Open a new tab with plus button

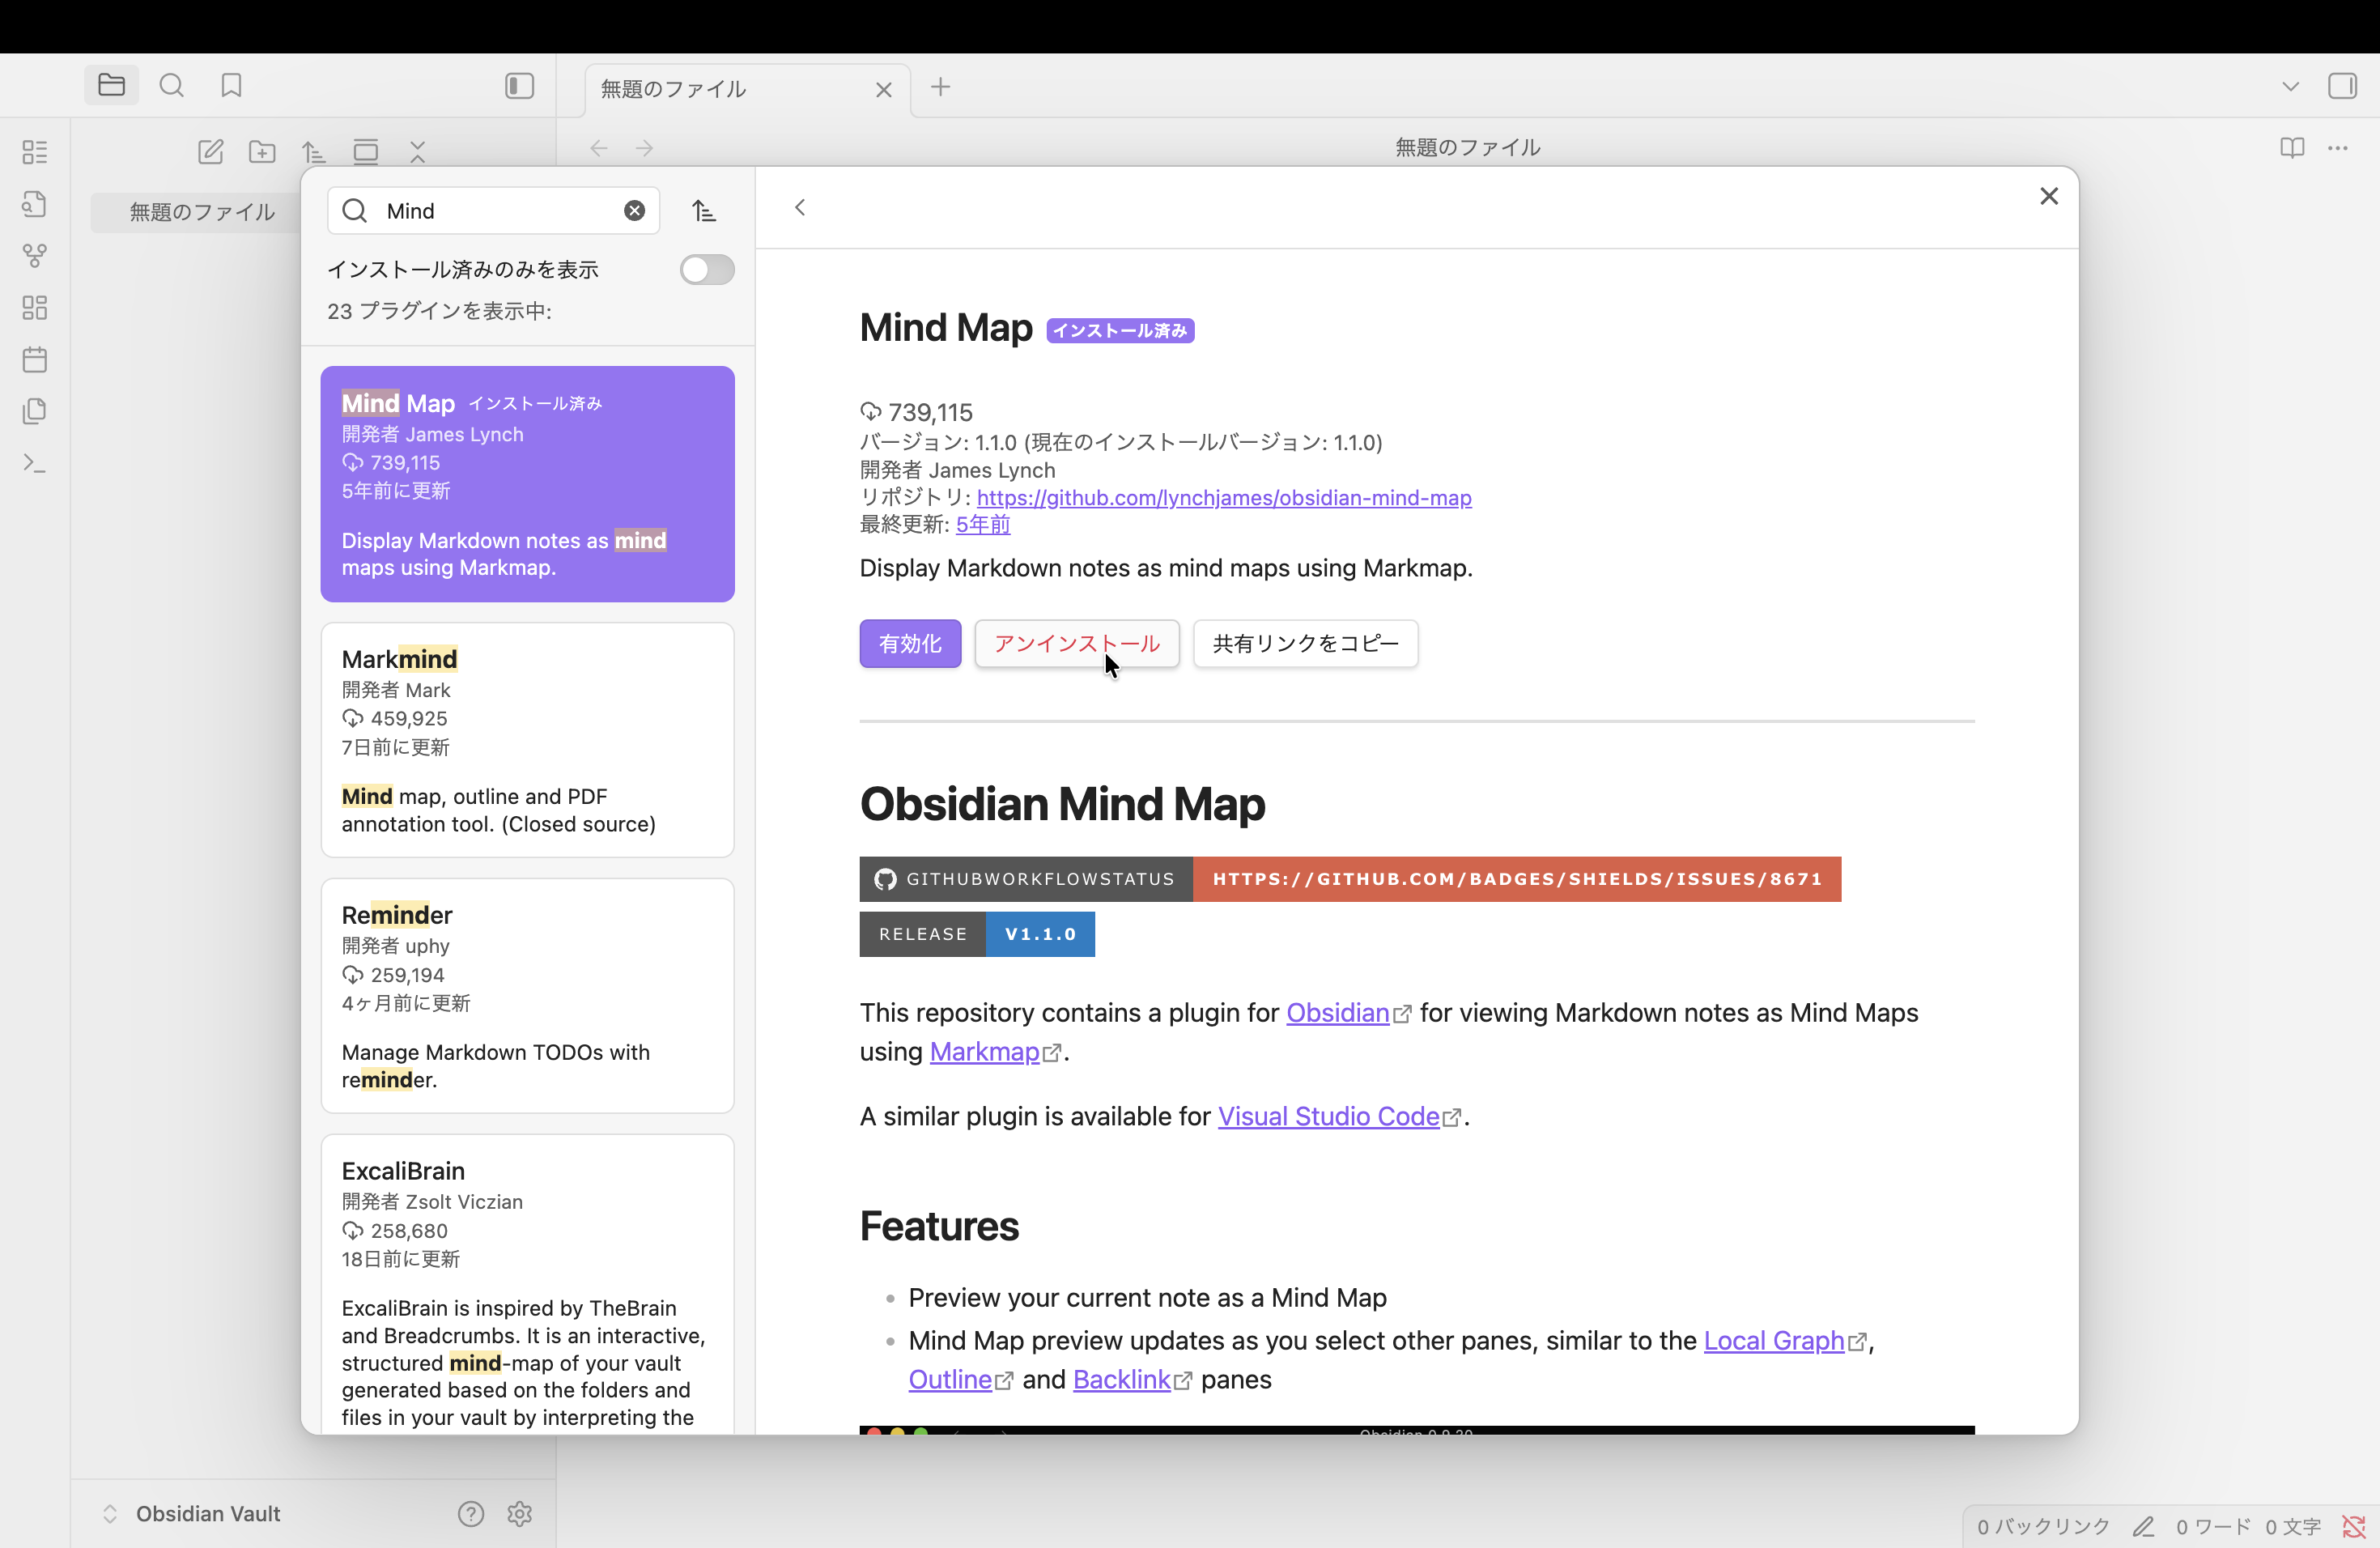pyautogui.click(x=940, y=88)
